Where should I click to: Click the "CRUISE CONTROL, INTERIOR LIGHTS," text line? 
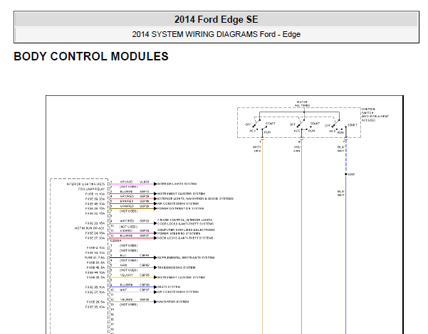tap(185, 220)
